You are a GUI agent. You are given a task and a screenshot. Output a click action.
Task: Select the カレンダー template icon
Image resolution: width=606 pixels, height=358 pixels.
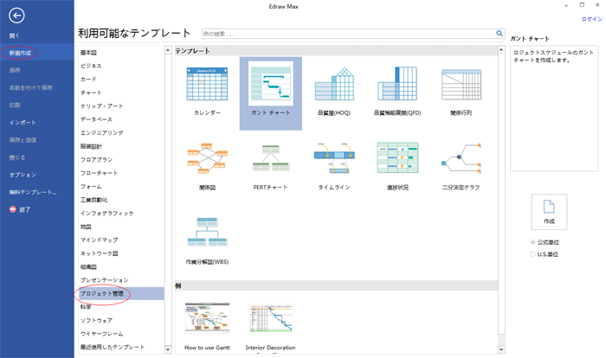207,84
